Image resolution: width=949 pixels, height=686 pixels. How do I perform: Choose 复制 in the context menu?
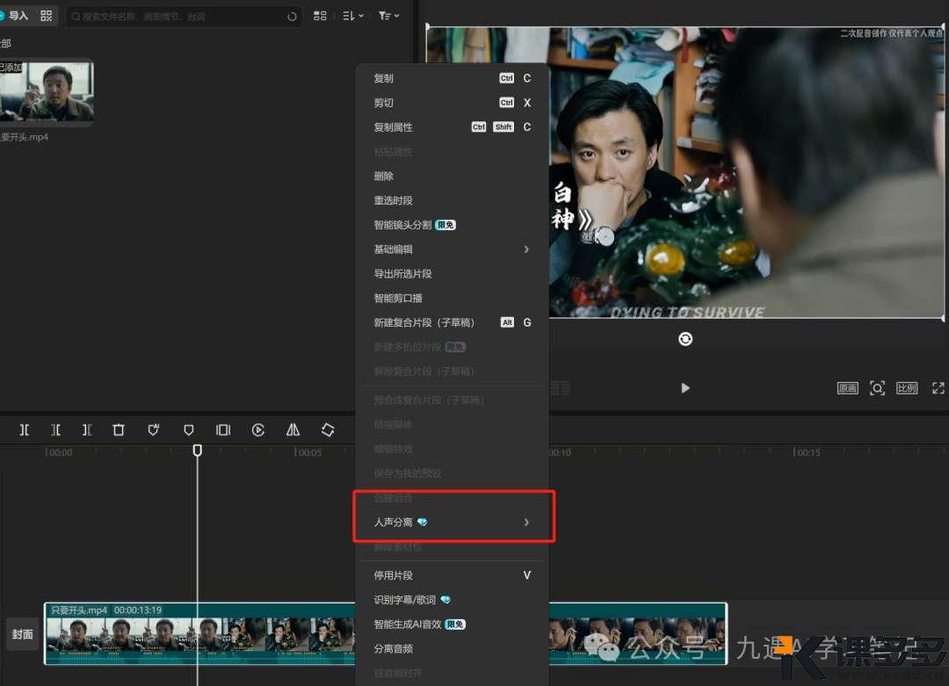(453, 78)
